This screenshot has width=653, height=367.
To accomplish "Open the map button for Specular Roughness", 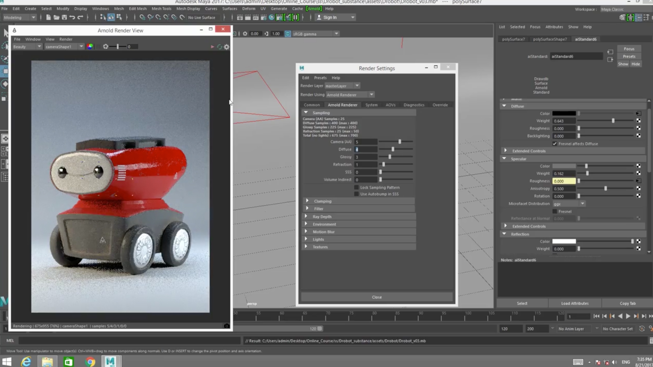I will point(639,181).
